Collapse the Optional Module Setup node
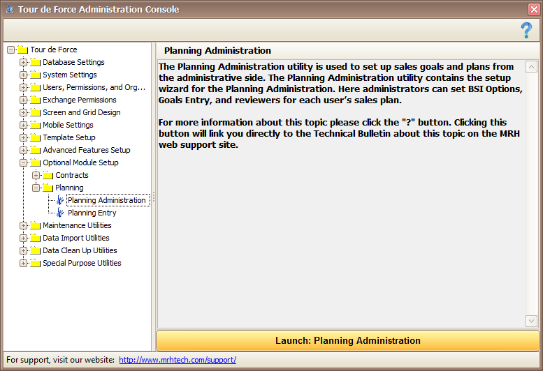543x371 pixels. (x=23, y=162)
